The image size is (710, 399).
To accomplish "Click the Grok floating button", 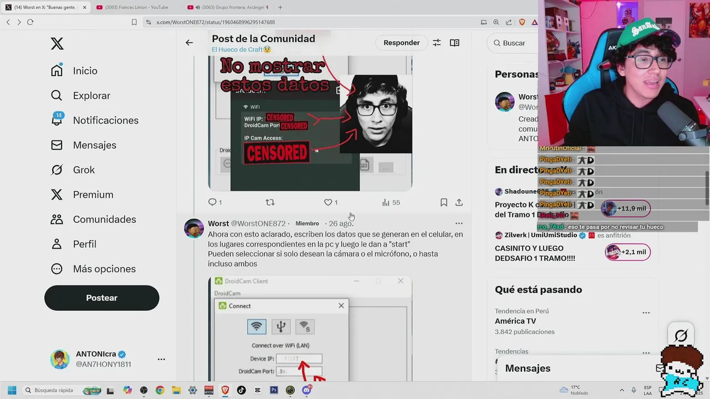I will 681,335.
